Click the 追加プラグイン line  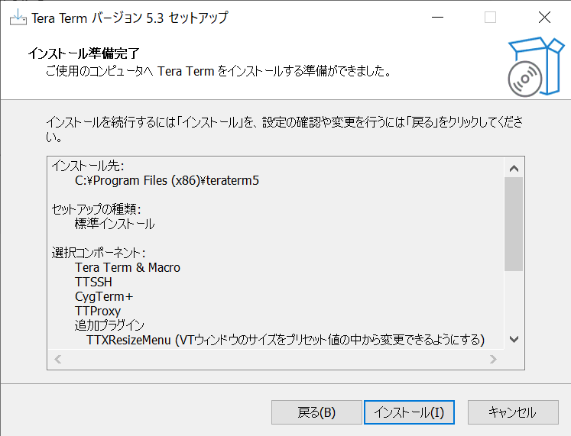(x=109, y=325)
